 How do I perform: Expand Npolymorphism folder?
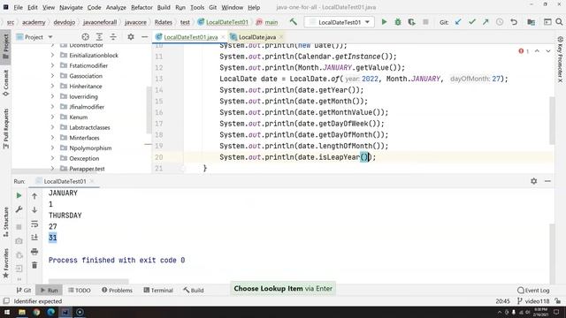[53, 148]
